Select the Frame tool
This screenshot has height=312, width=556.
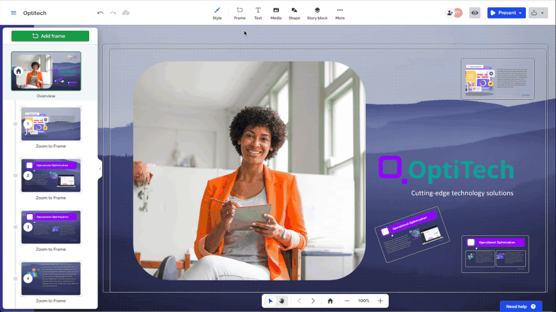click(240, 14)
